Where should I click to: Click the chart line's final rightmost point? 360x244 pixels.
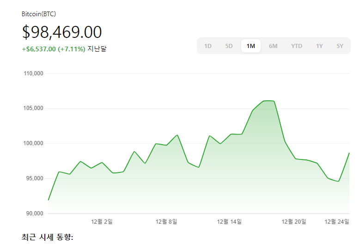point(349,153)
